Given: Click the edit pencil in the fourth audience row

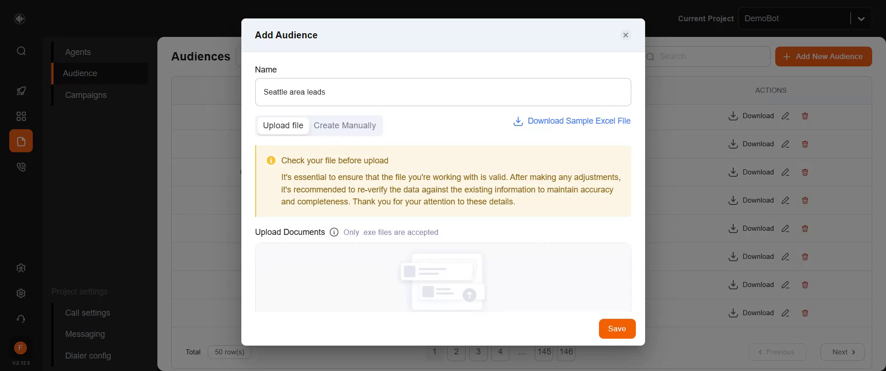Looking at the screenshot, I should tap(785, 201).
